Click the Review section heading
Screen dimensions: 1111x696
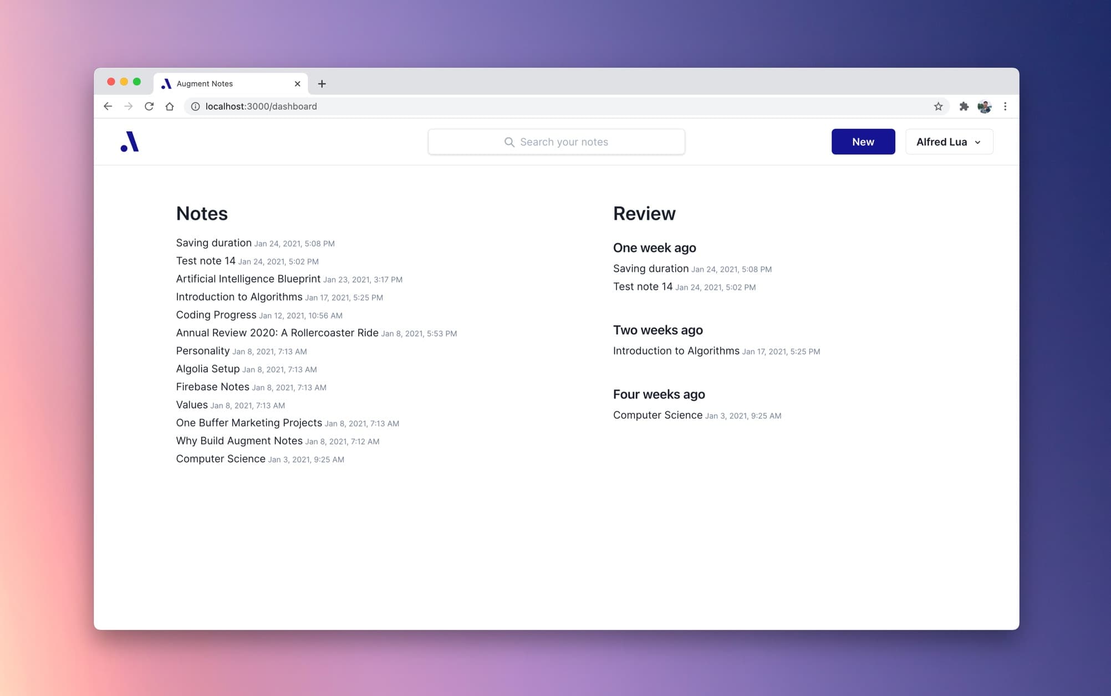click(644, 213)
